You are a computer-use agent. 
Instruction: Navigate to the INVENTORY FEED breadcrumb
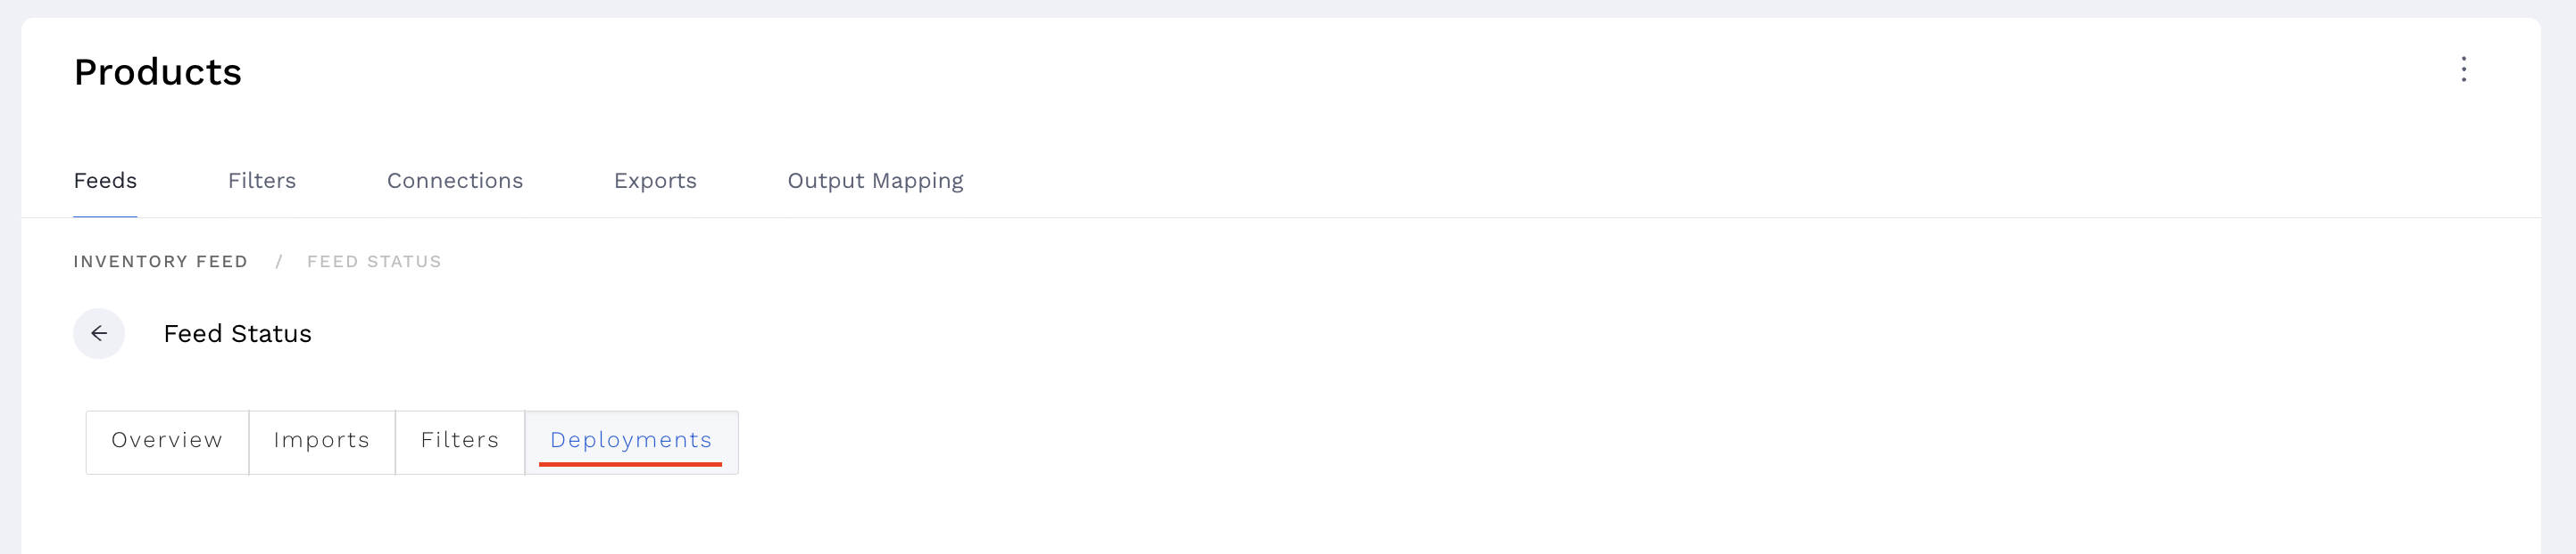[x=160, y=262]
